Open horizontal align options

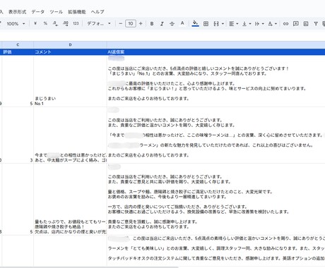(234, 23)
